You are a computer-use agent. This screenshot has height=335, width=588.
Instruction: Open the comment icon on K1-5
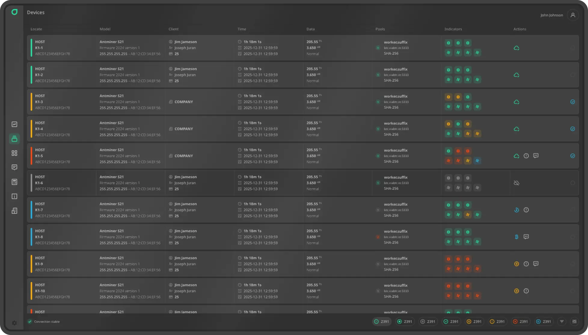click(536, 156)
